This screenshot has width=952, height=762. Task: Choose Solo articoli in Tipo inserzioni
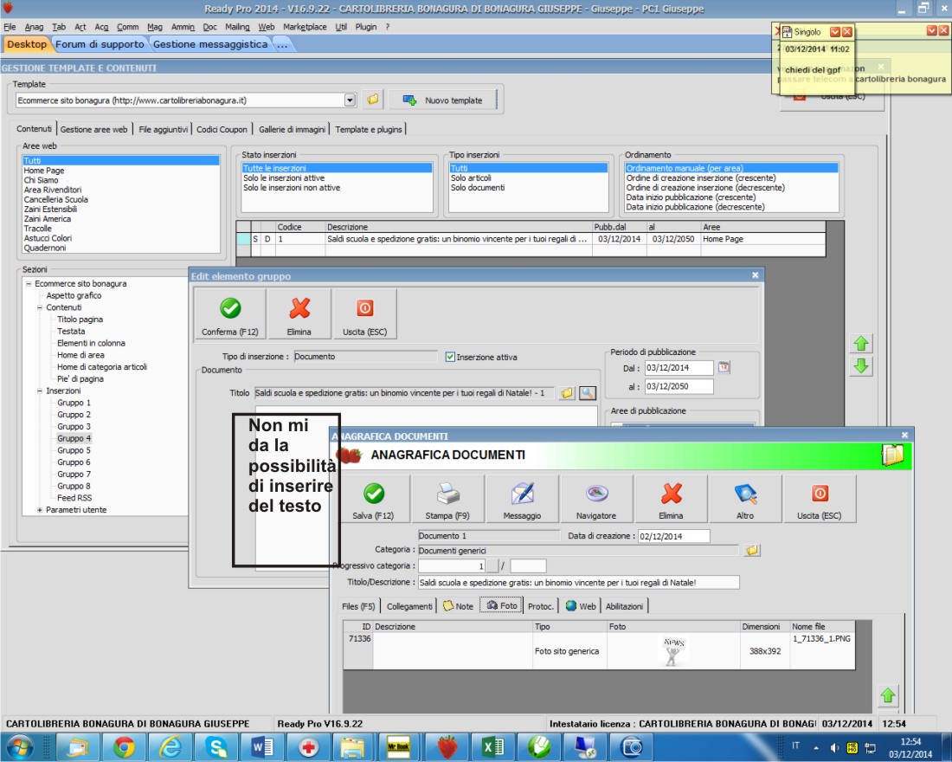pyautogui.click(x=471, y=178)
